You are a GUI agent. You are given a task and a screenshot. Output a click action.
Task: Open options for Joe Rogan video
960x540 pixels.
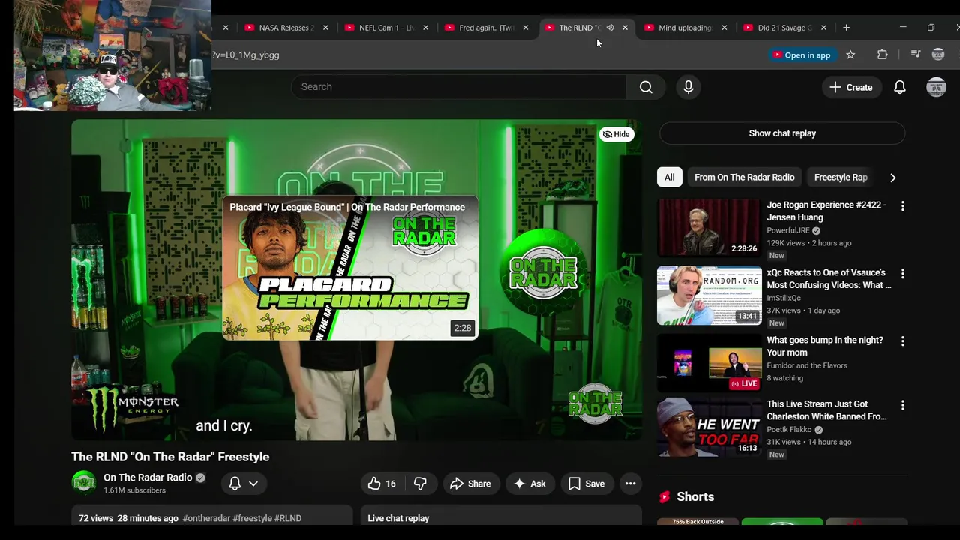click(902, 205)
